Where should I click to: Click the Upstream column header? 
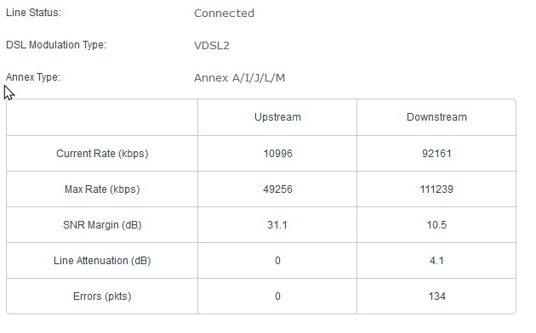pyautogui.click(x=277, y=117)
